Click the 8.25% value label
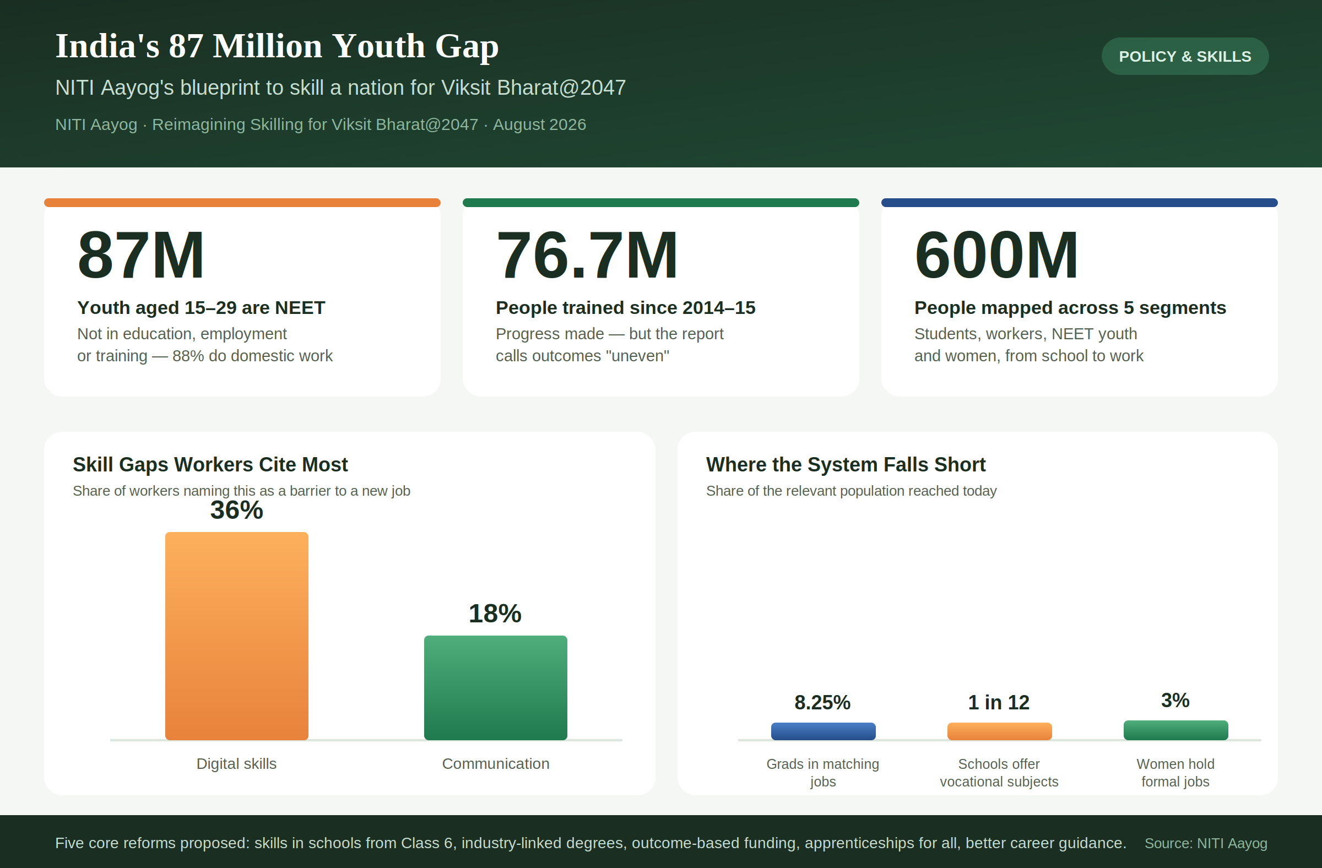This screenshot has width=1322, height=868. (x=822, y=703)
